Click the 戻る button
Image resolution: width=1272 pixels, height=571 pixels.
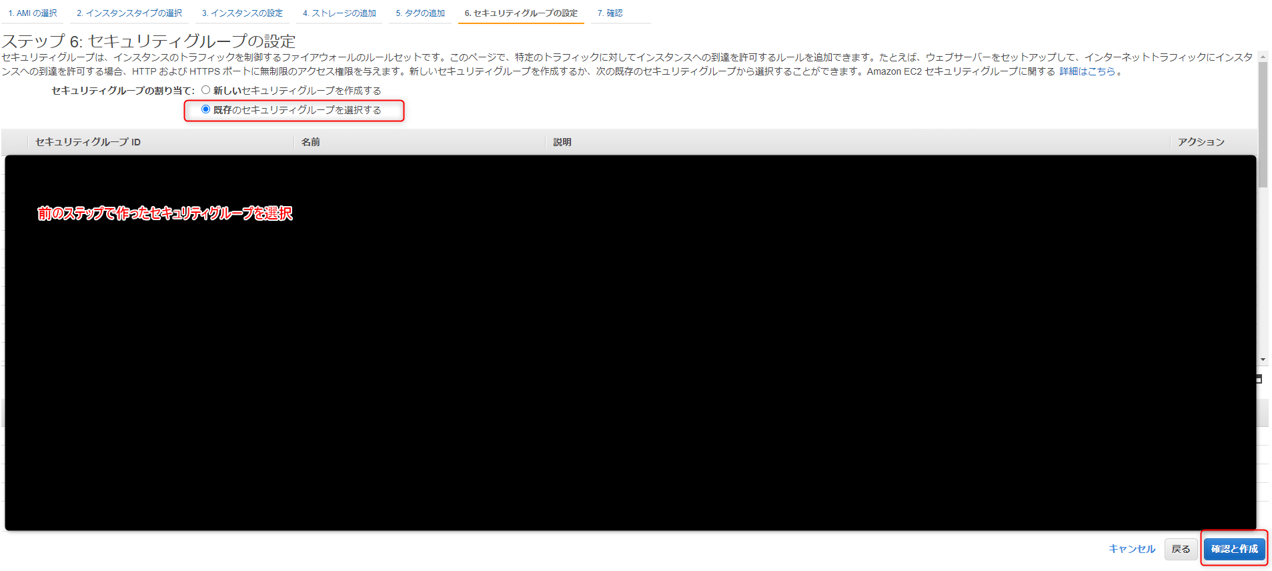pos(1181,549)
